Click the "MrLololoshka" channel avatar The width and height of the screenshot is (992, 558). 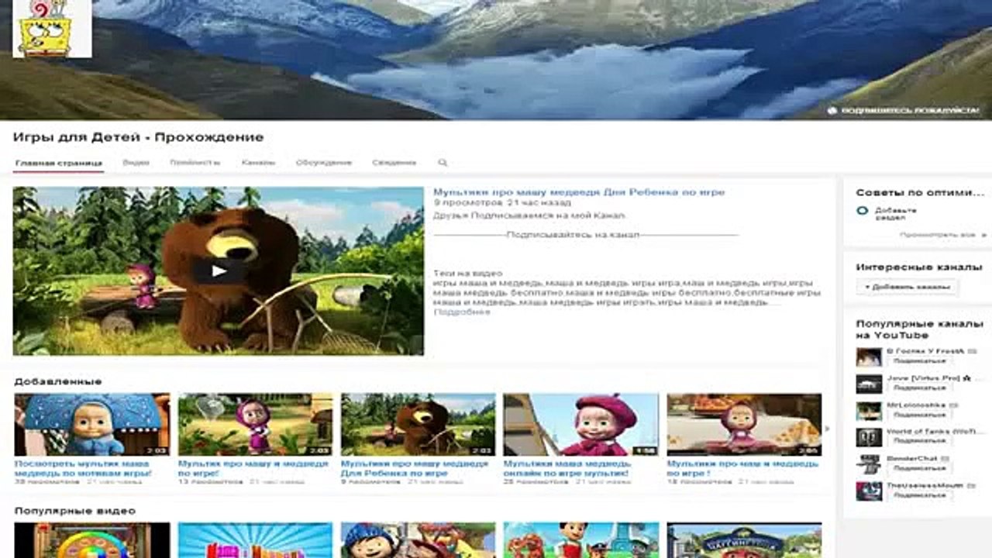tap(869, 411)
